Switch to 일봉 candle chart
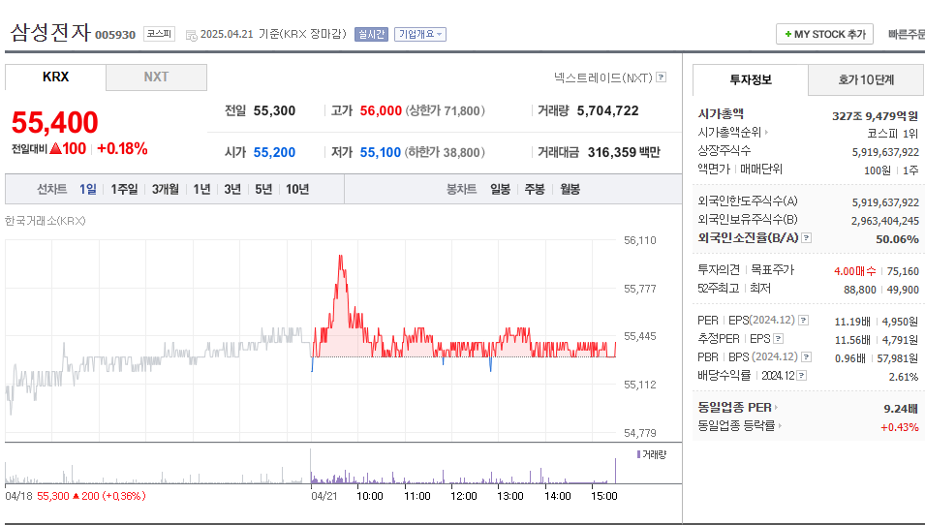Screen dimensions: 925x525 tap(500, 189)
